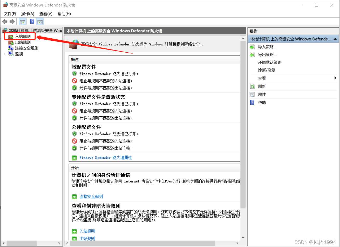
Task: Click the 导出策略... action
Action: click(x=267, y=55)
